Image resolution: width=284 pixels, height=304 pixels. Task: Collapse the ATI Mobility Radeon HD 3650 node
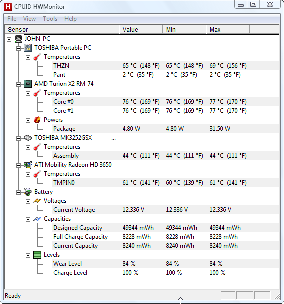coord(18,166)
